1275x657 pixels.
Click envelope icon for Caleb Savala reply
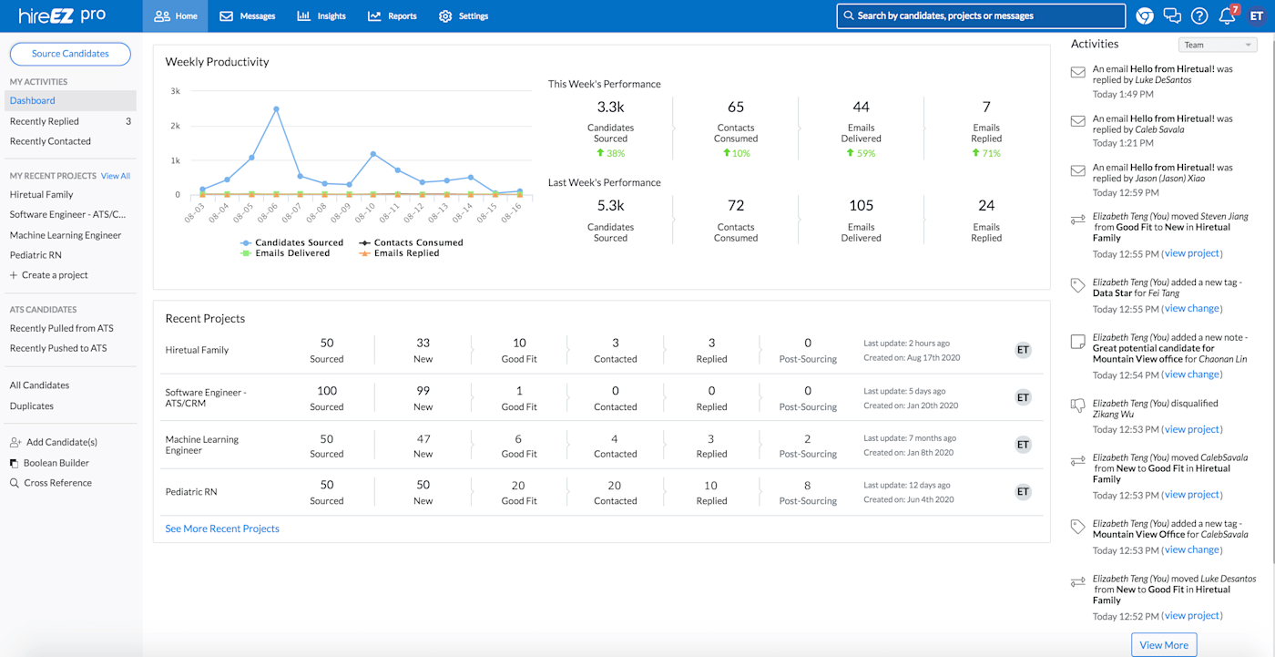pos(1078,121)
